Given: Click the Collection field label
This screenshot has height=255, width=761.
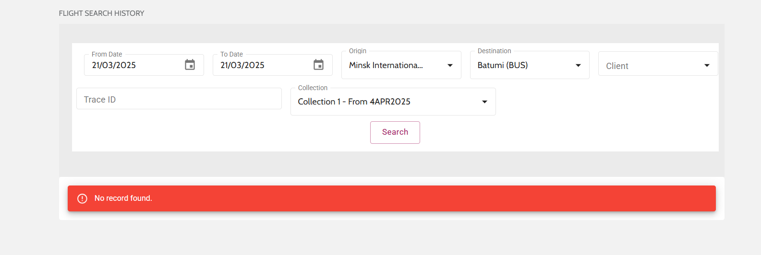Looking at the screenshot, I should [313, 88].
